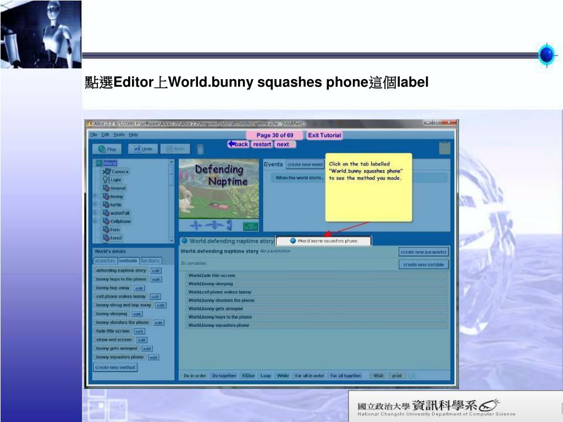Click the Do in order tile

pyautogui.click(x=195, y=376)
